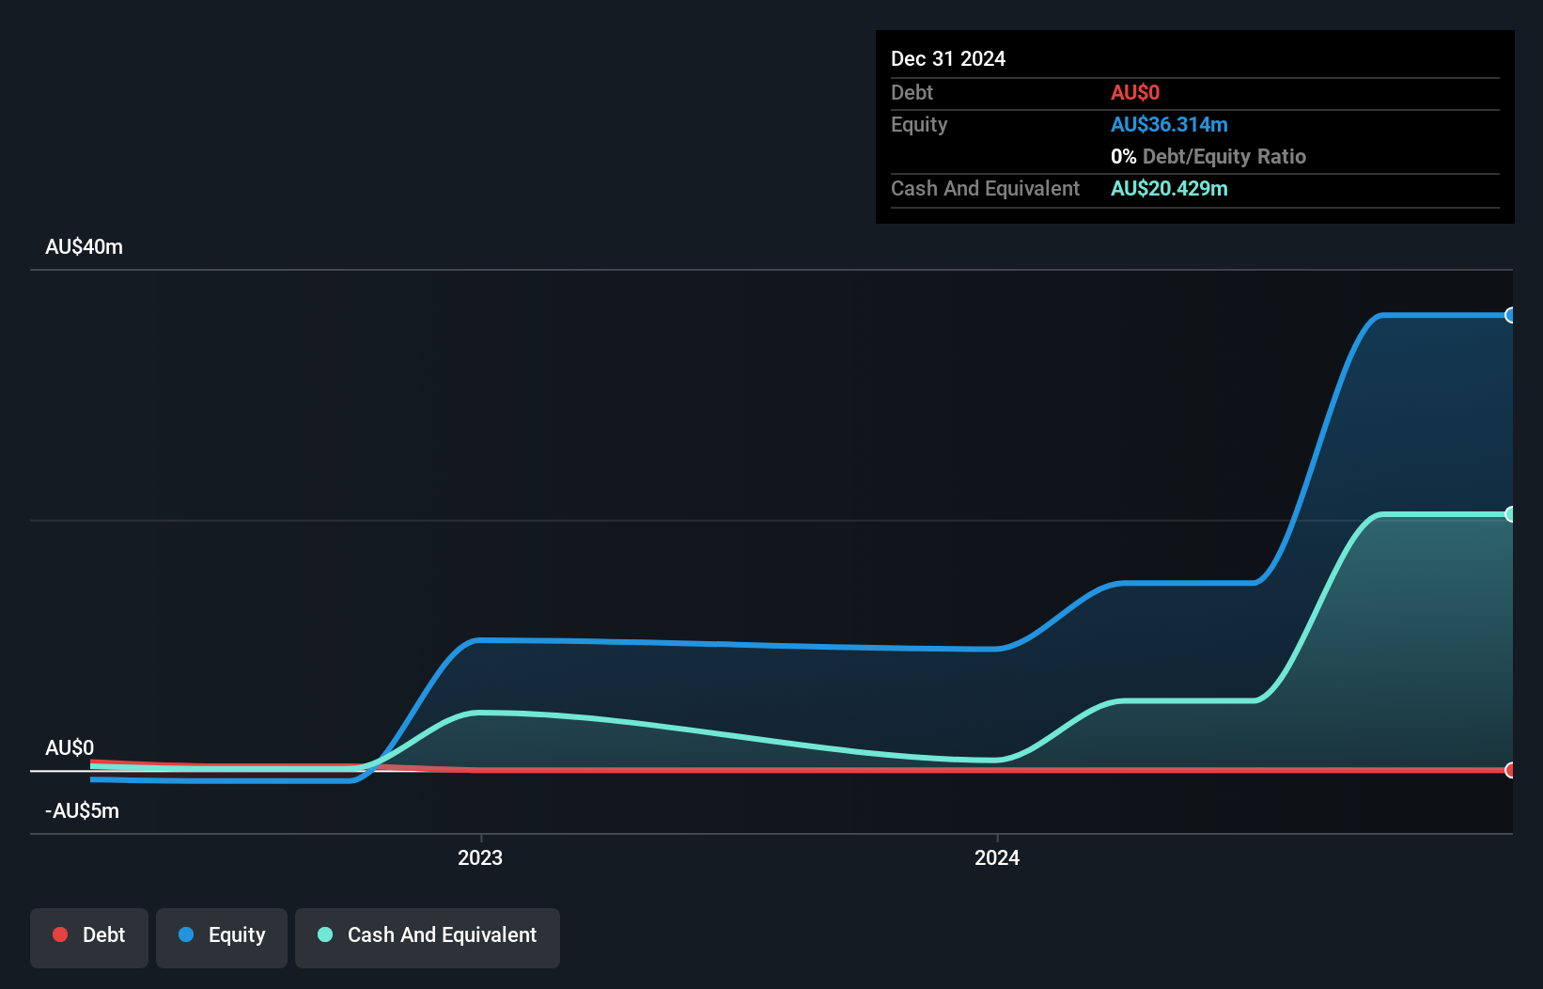
Task: Select the Cash data point at Dec 2024
Action: tap(1510, 514)
